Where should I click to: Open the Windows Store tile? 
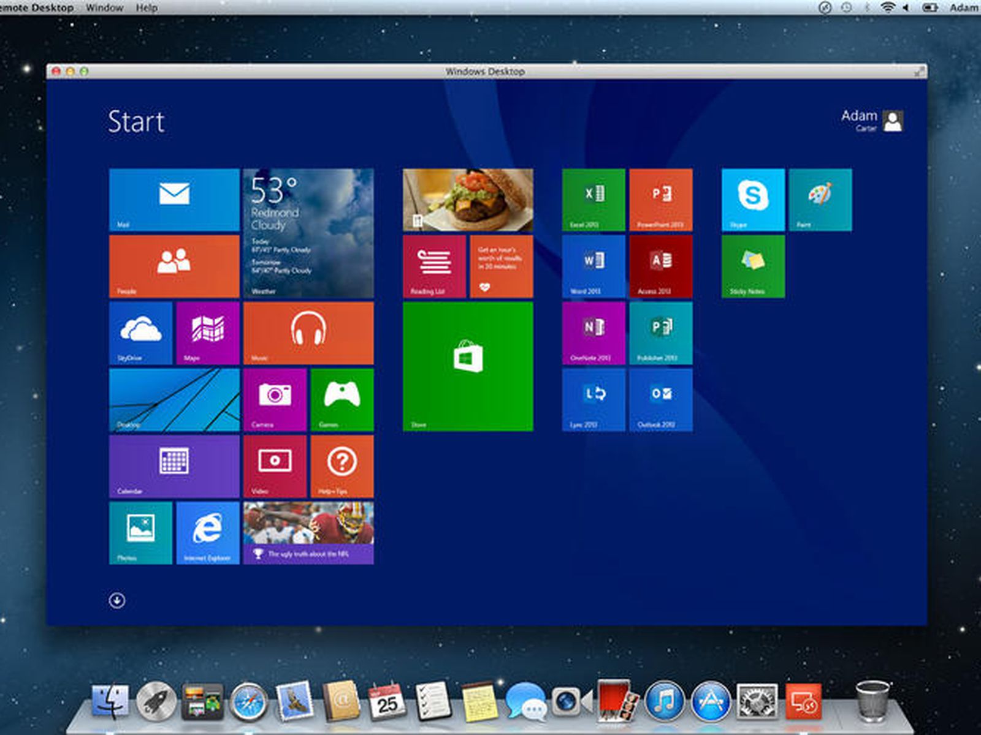(468, 366)
